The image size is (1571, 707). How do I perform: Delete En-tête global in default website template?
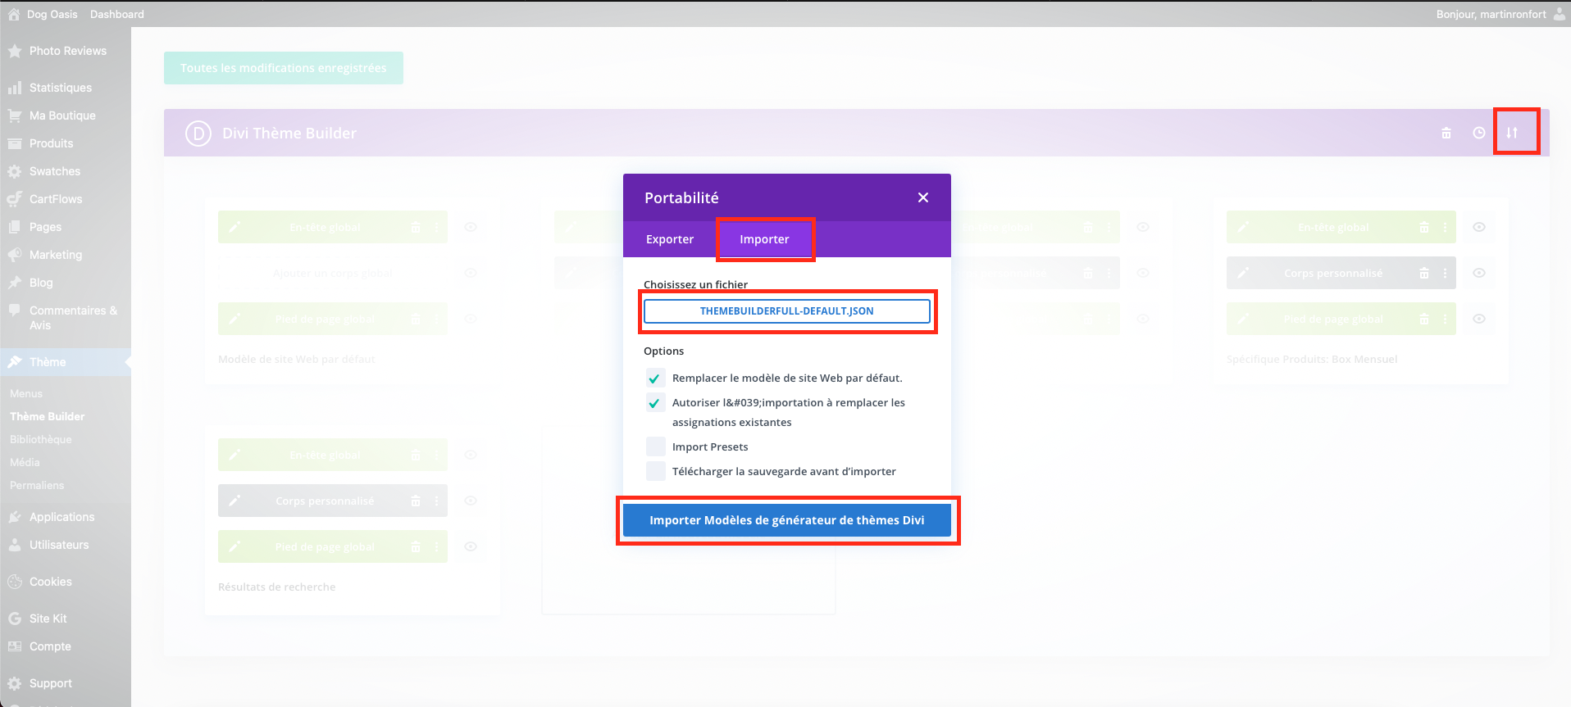pos(415,227)
